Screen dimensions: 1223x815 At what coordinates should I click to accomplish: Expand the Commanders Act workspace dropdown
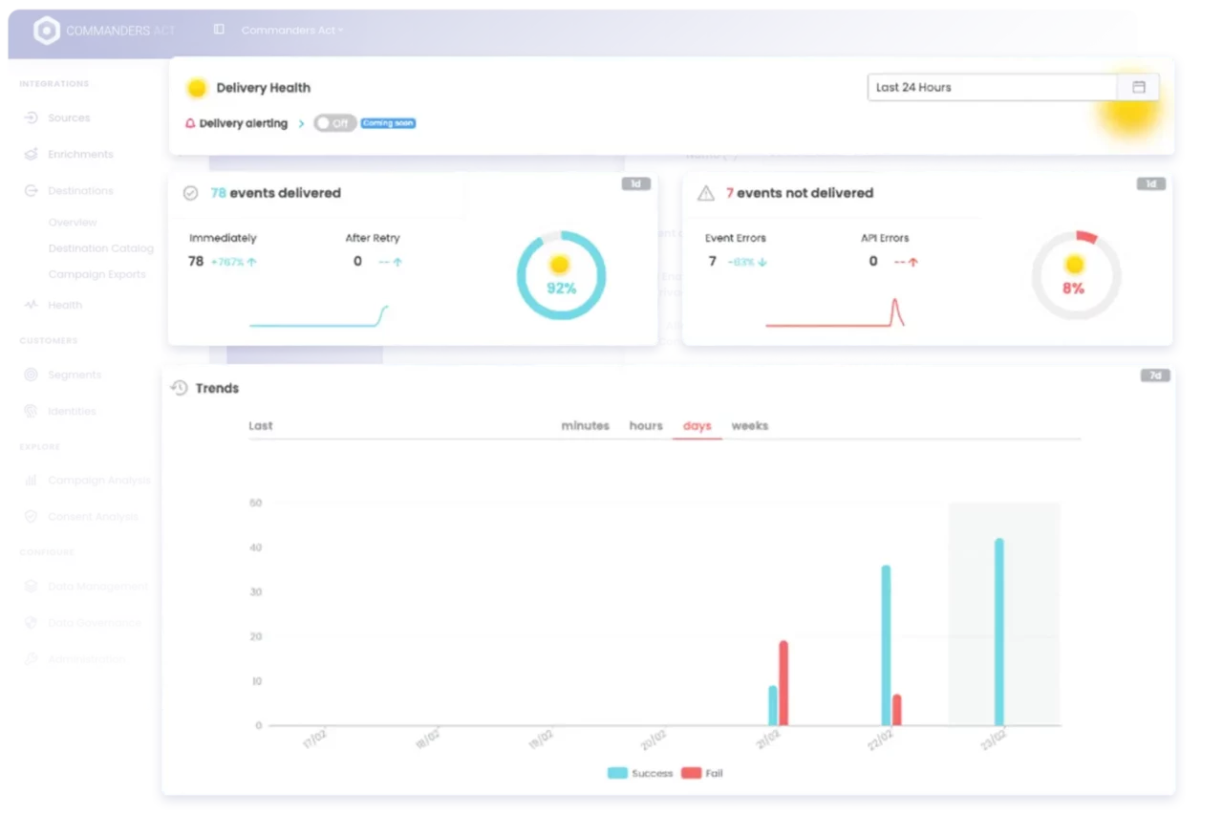291,30
